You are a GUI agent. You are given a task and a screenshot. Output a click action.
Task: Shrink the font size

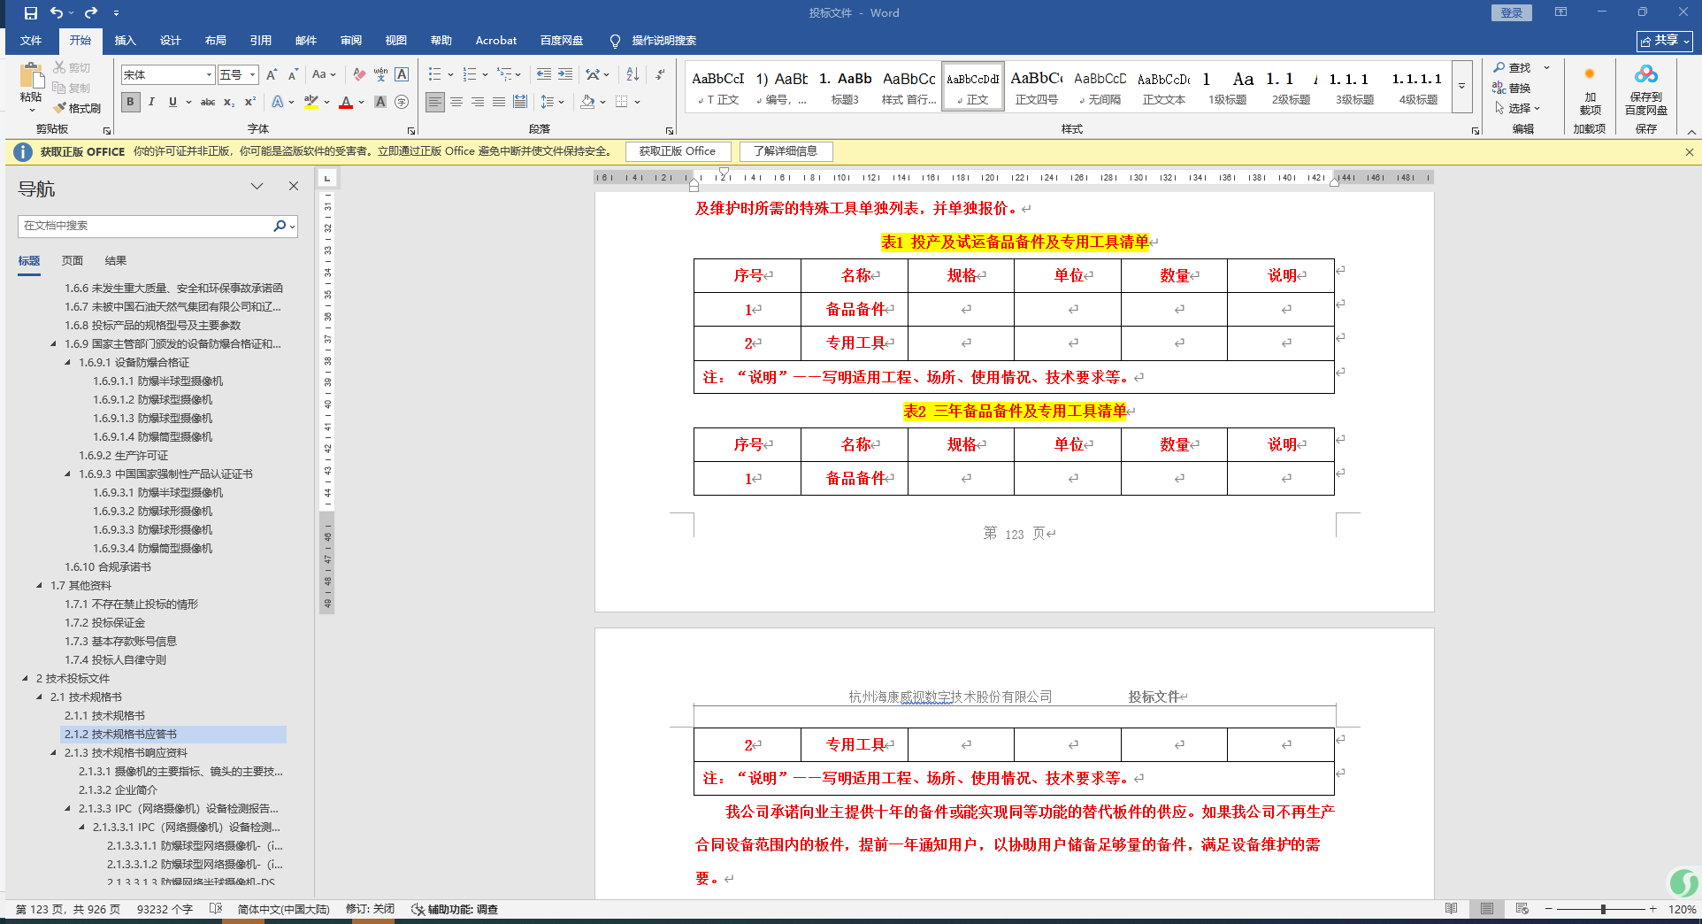[x=293, y=75]
